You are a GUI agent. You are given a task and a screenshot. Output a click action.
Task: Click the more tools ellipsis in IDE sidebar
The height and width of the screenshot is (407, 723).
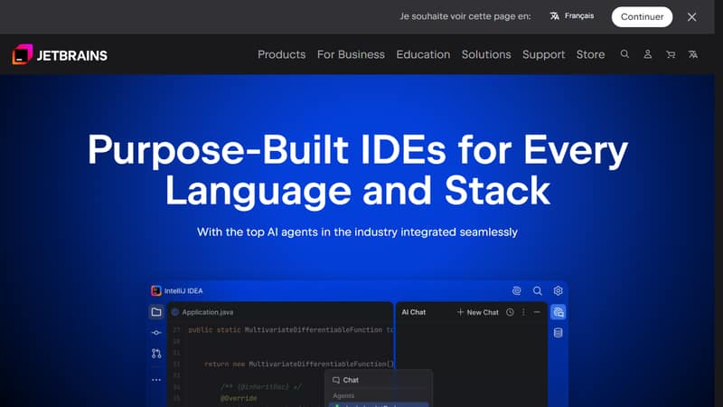(156, 380)
